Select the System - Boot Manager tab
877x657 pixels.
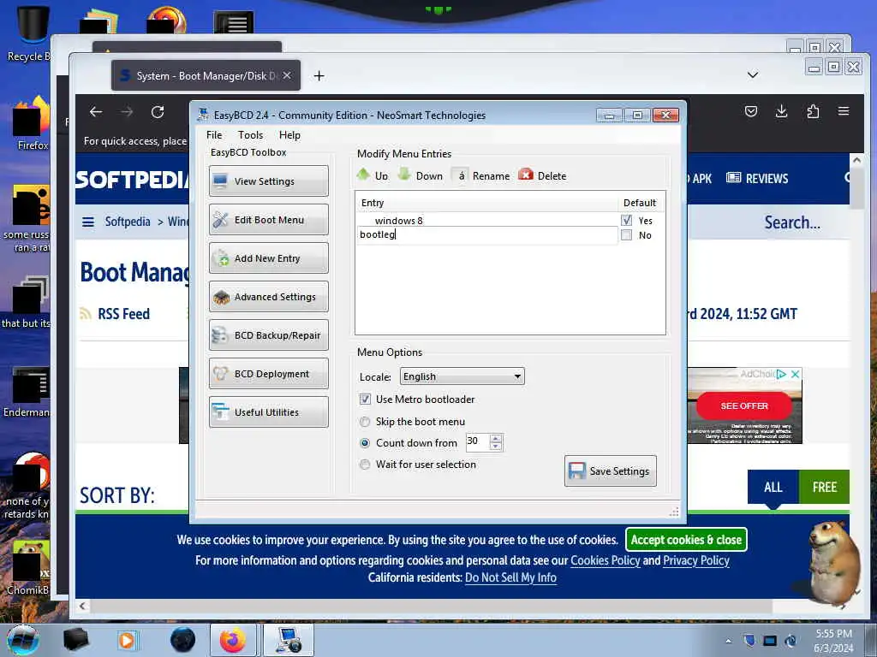pos(206,75)
